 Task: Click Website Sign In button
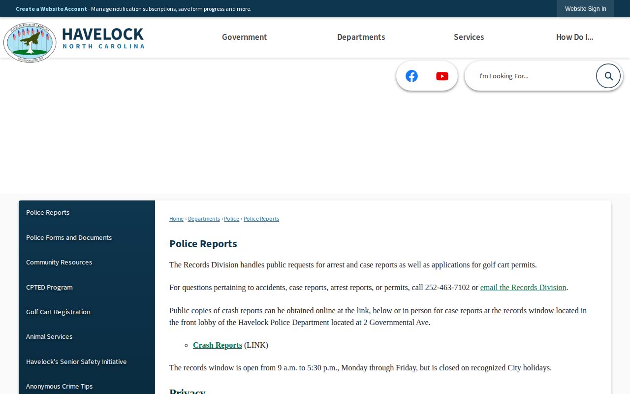pyautogui.click(x=586, y=9)
